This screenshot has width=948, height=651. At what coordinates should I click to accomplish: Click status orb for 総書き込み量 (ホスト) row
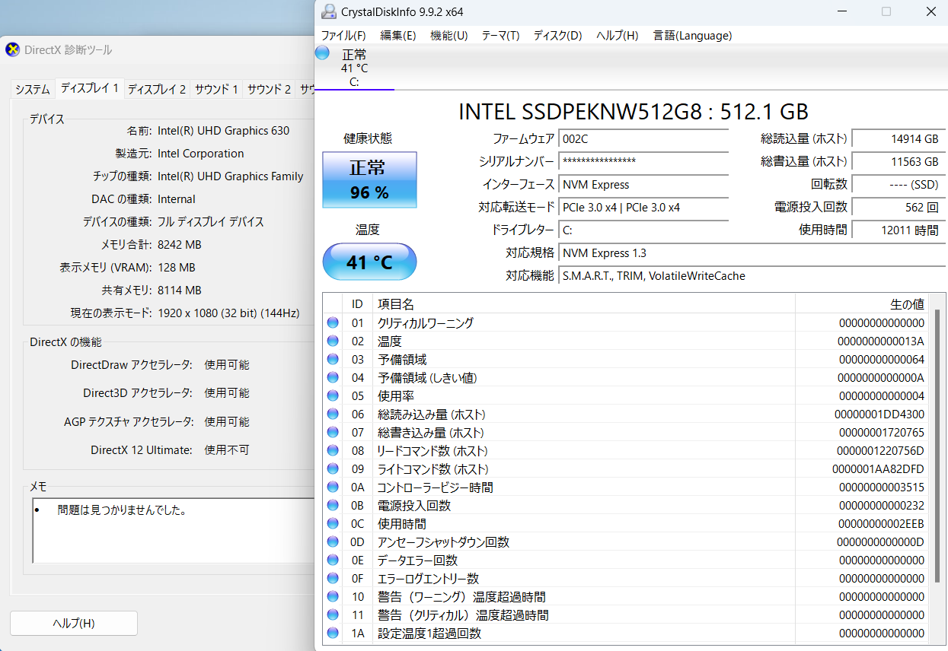(333, 432)
